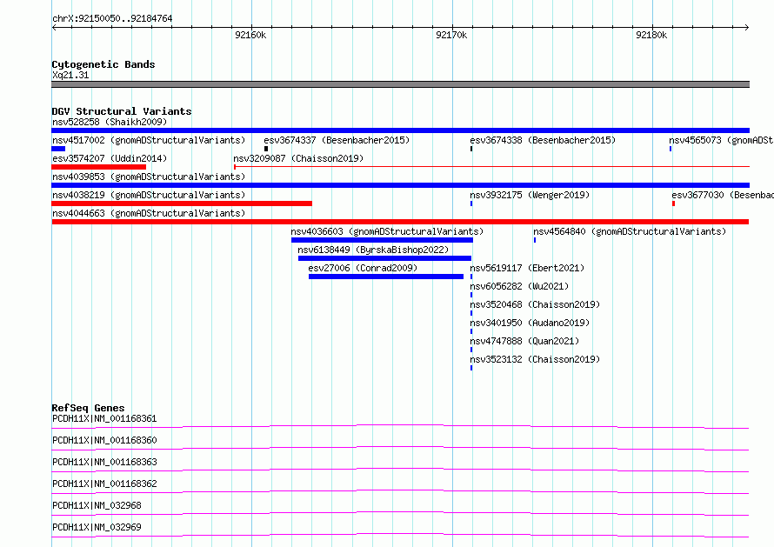Click the blue bar under esv27006

(386, 277)
